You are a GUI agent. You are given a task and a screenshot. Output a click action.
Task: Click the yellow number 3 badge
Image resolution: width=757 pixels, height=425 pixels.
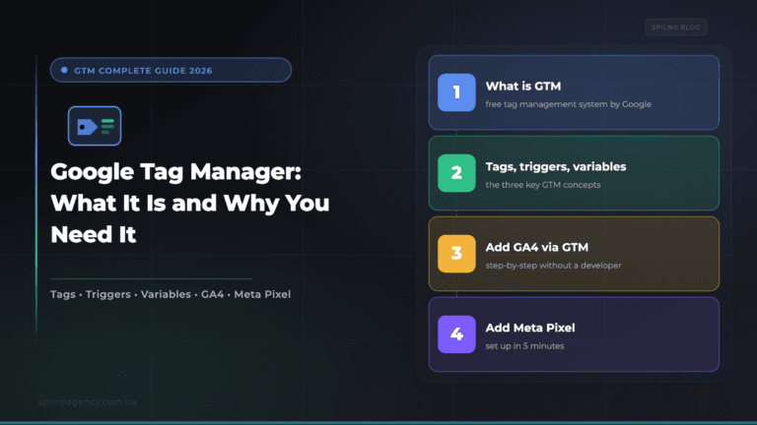coord(456,254)
